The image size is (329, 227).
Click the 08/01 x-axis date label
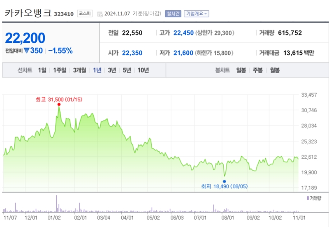coord(228,218)
